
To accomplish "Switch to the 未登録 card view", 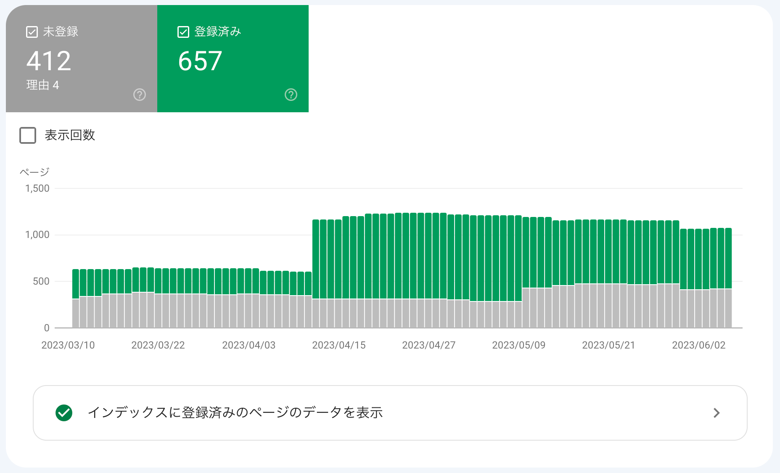I will coord(81,59).
